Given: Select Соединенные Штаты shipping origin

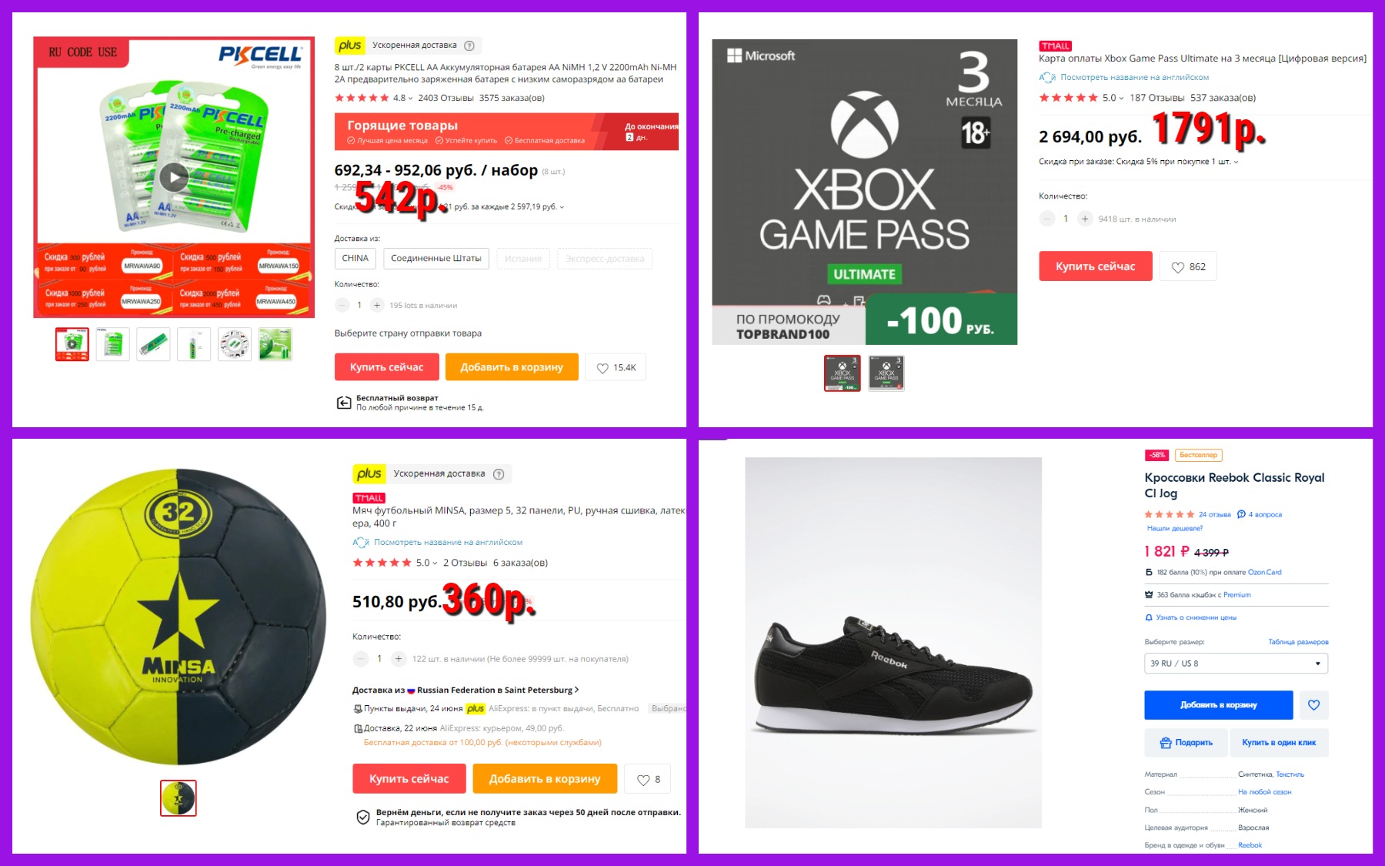Looking at the screenshot, I should [436, 259].
